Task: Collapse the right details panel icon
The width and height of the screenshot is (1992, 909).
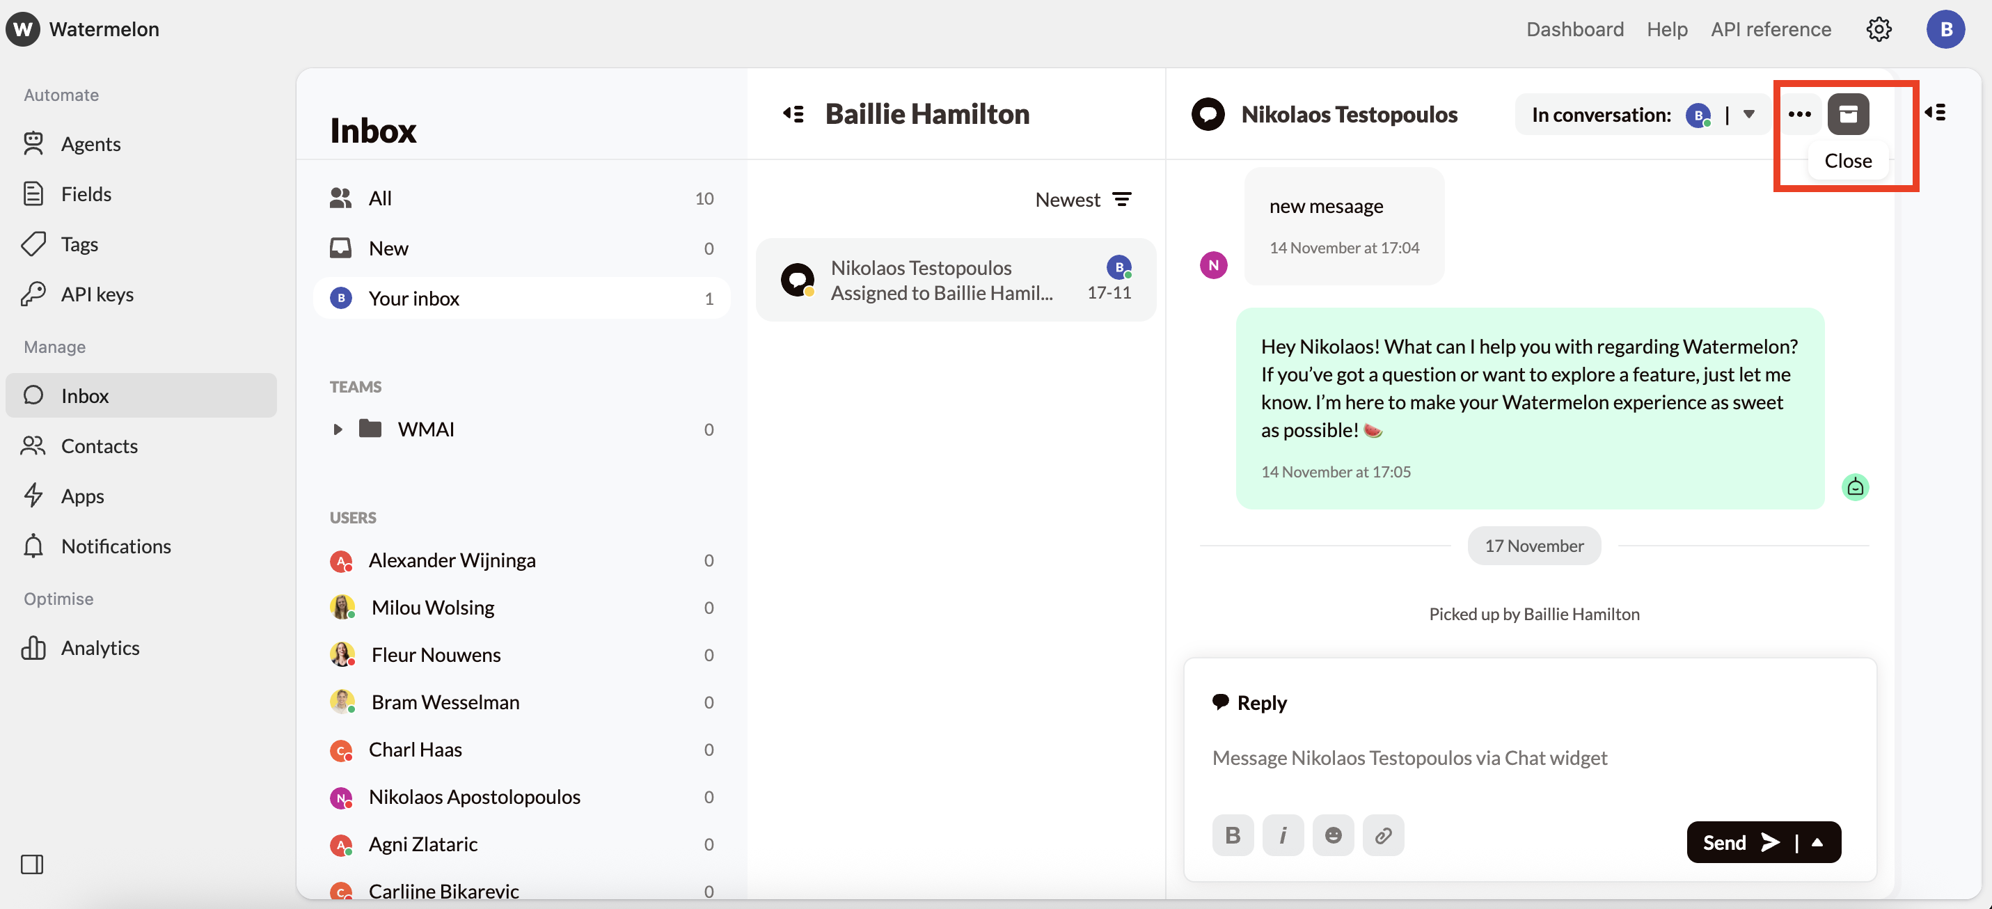Action: point(1936,113)
